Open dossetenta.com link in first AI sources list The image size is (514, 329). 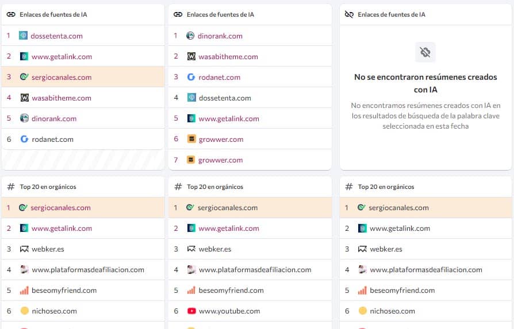57,36
